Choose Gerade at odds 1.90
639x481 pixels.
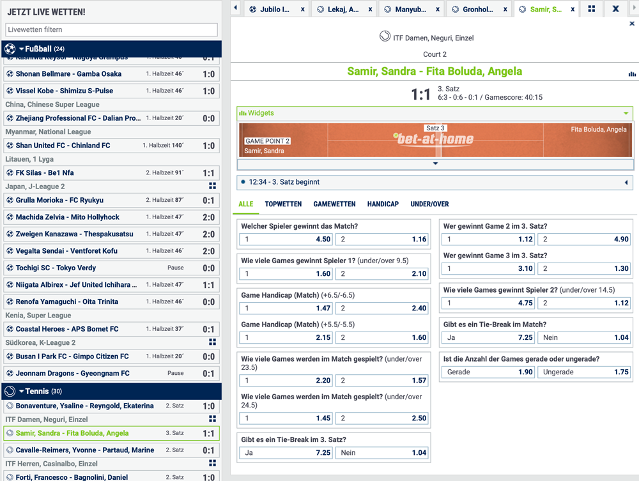click(488, 372)
